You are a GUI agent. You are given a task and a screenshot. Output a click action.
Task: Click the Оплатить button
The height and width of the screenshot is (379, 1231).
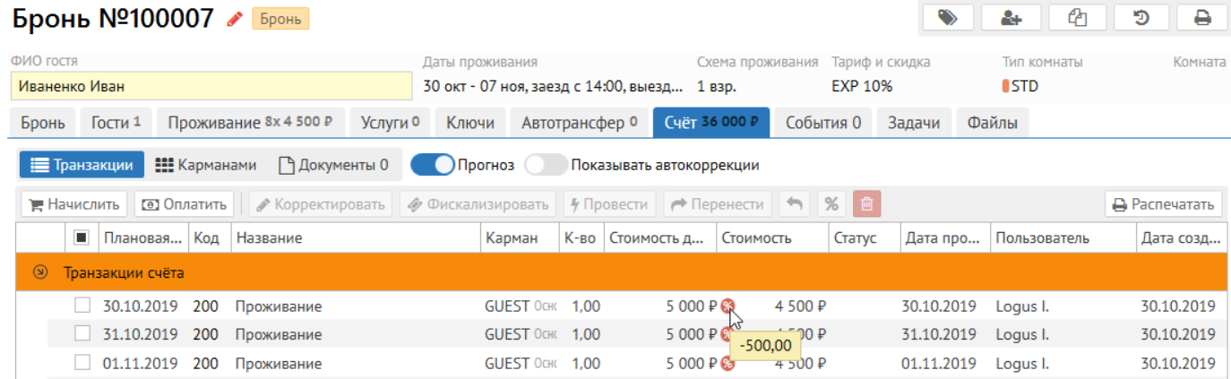(185, 204)
